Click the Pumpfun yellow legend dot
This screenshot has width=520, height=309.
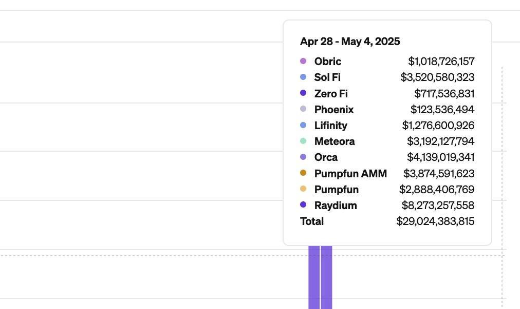click(303, 189)
